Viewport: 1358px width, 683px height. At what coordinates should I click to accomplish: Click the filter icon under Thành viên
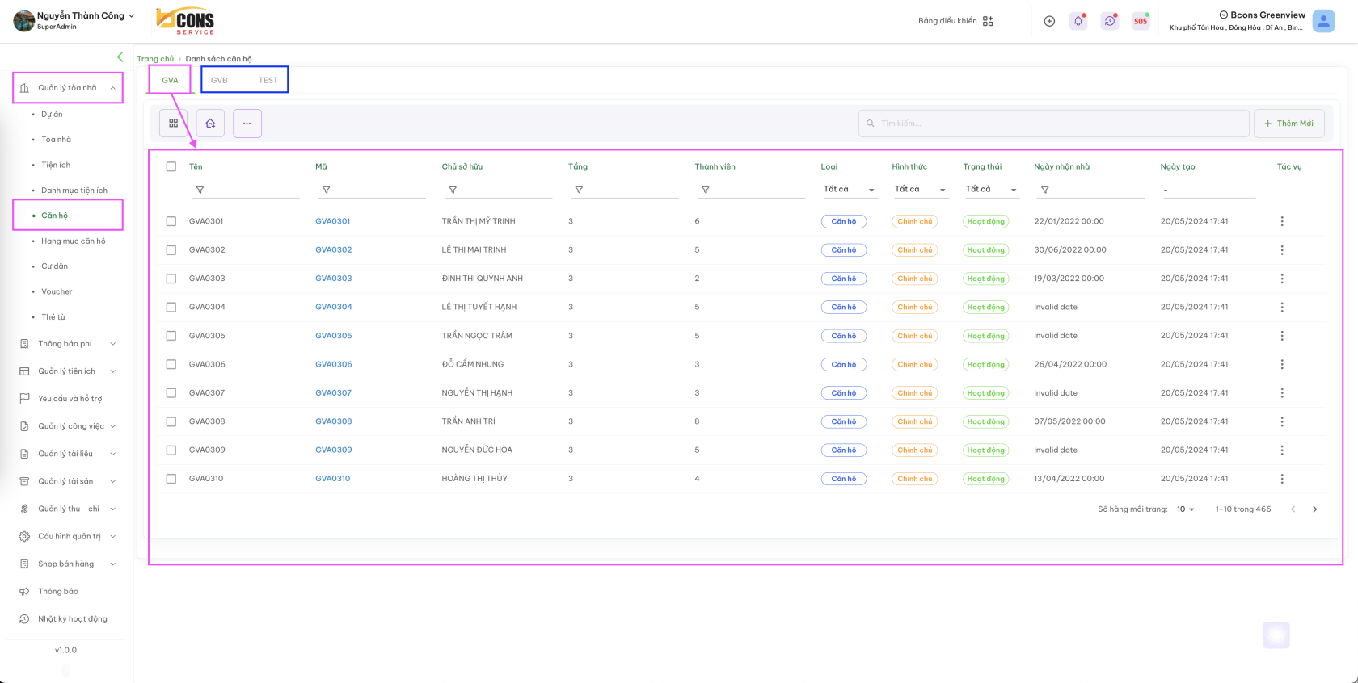tap(706, 190)
